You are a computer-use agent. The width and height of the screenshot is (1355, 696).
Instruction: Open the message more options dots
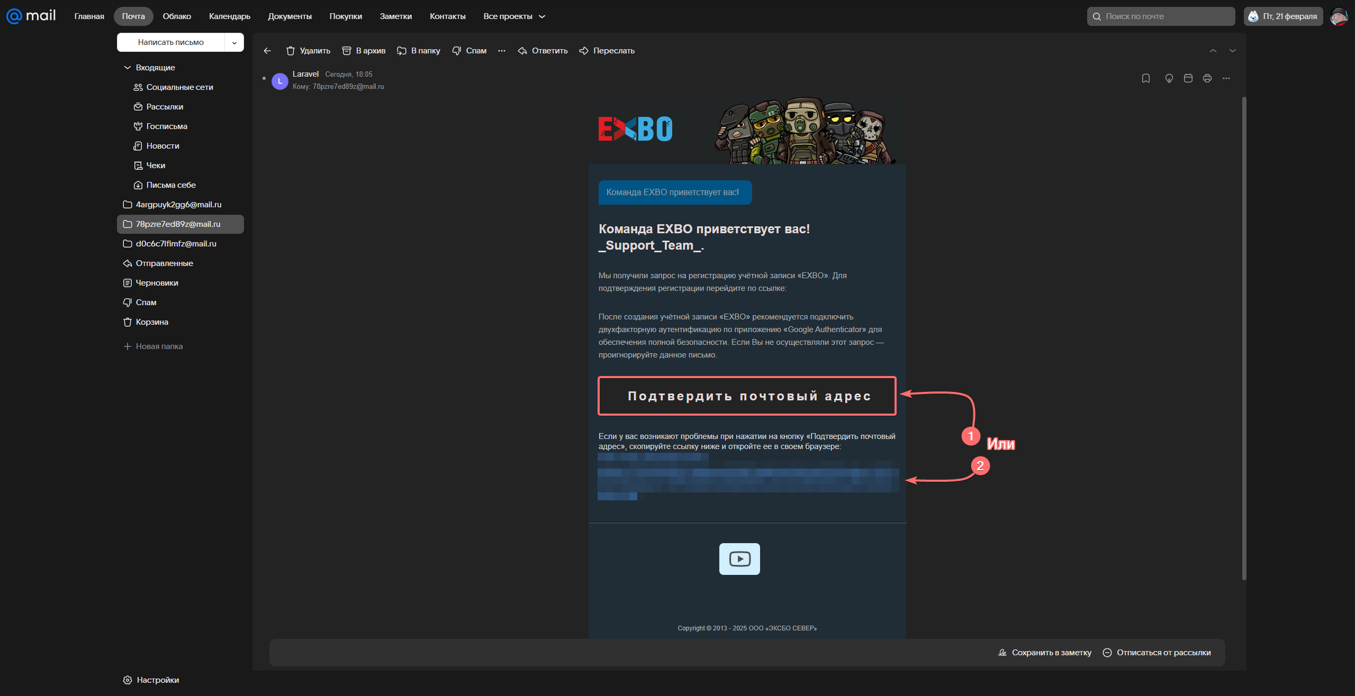(x=1226, y=78)
